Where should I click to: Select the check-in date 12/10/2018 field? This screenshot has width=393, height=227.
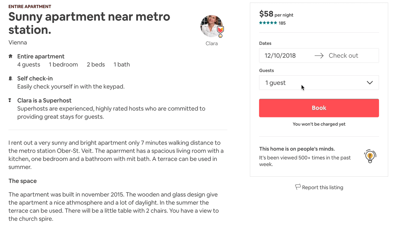[280, 55]
